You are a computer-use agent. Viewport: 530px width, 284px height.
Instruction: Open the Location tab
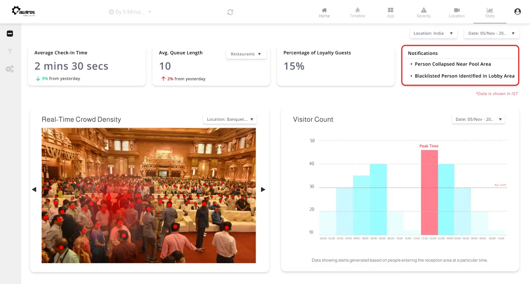point(457,12)
